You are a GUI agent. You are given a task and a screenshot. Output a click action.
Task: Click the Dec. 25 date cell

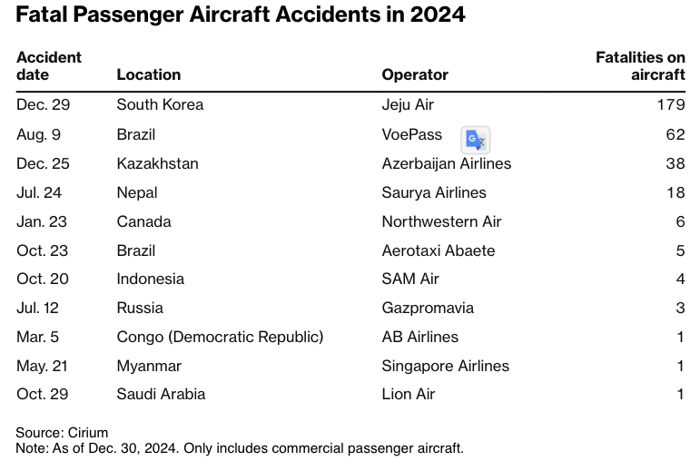(x=43, y=163)
